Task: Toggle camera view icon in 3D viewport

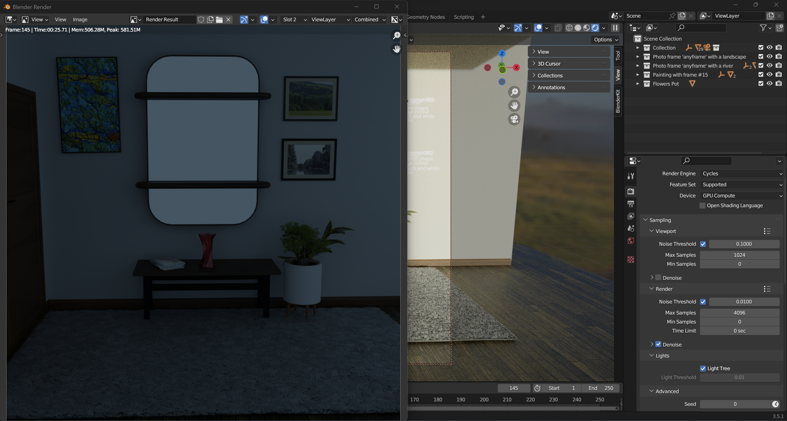Action: pyautogui.click(x=514, y=119)
